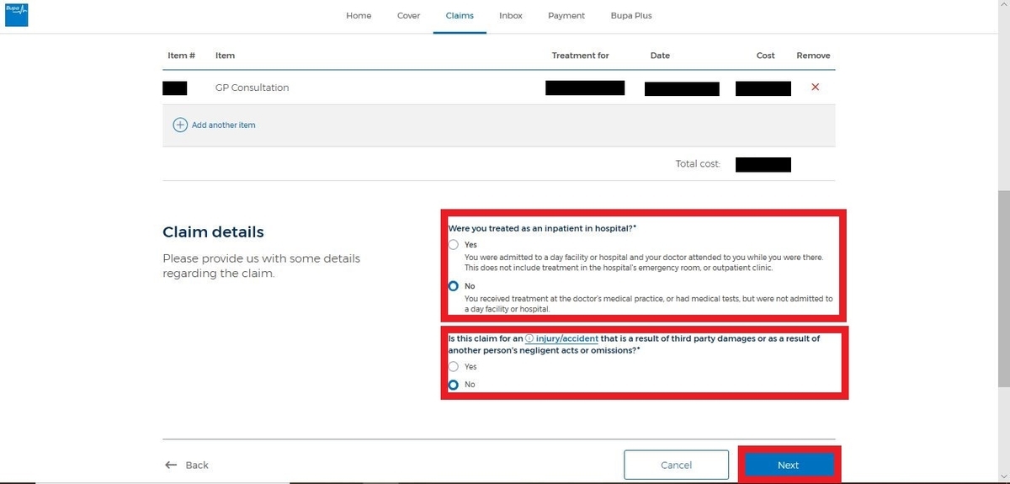The width and height of the screenshot is (1010, 484).
Task: Open the Bupa Plus tab
Action: pos(631,15)
